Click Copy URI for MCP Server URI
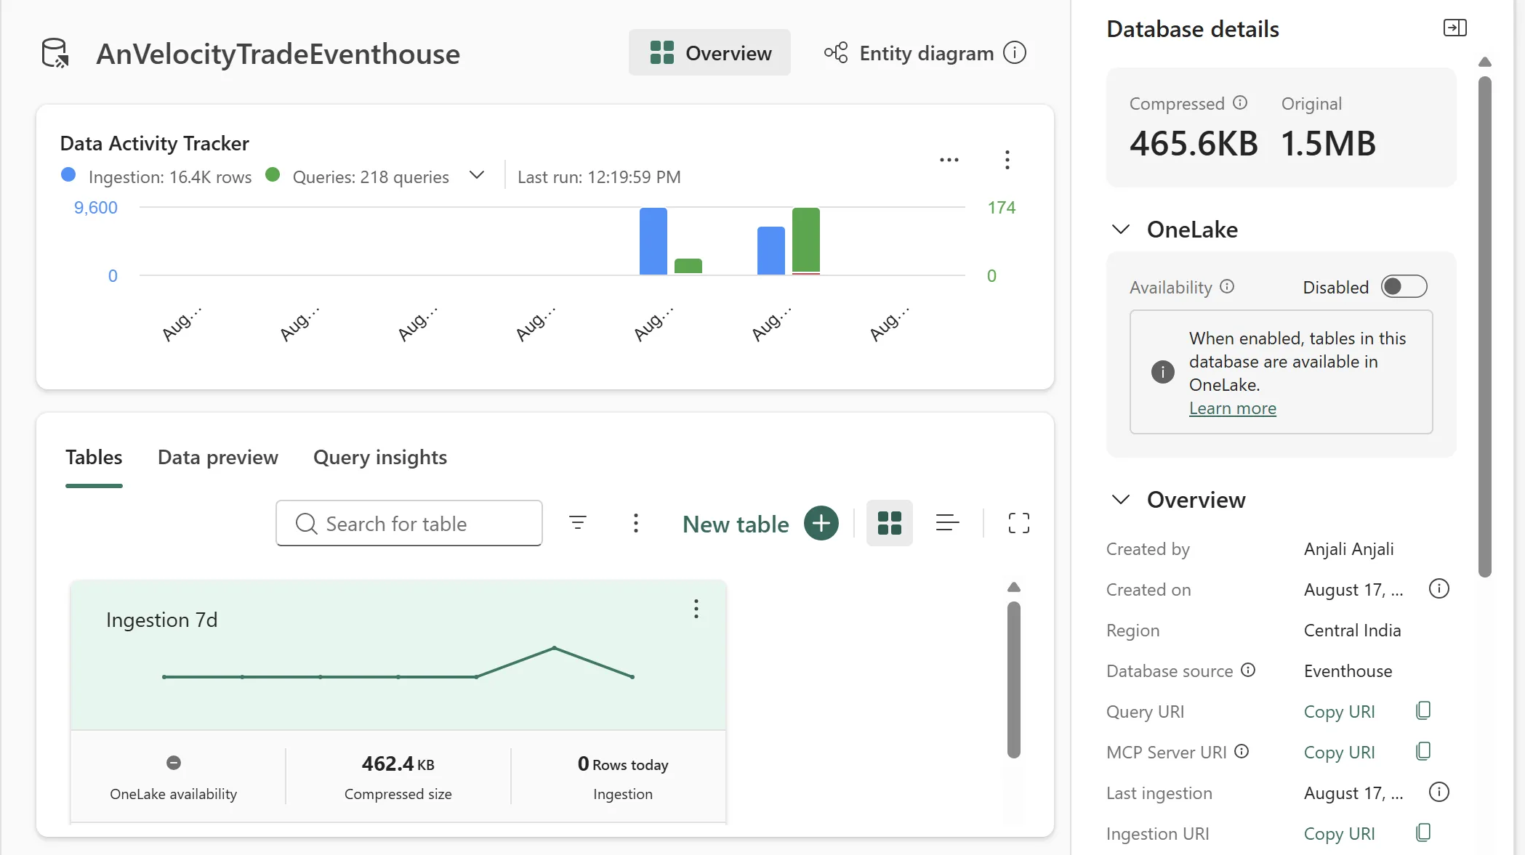 point(1339,753)
